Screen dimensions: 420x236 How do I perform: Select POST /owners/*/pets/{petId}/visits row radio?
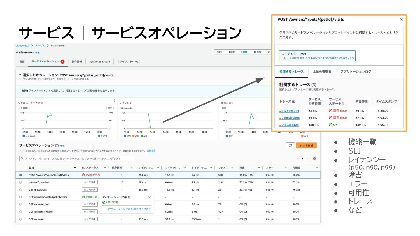20,175
